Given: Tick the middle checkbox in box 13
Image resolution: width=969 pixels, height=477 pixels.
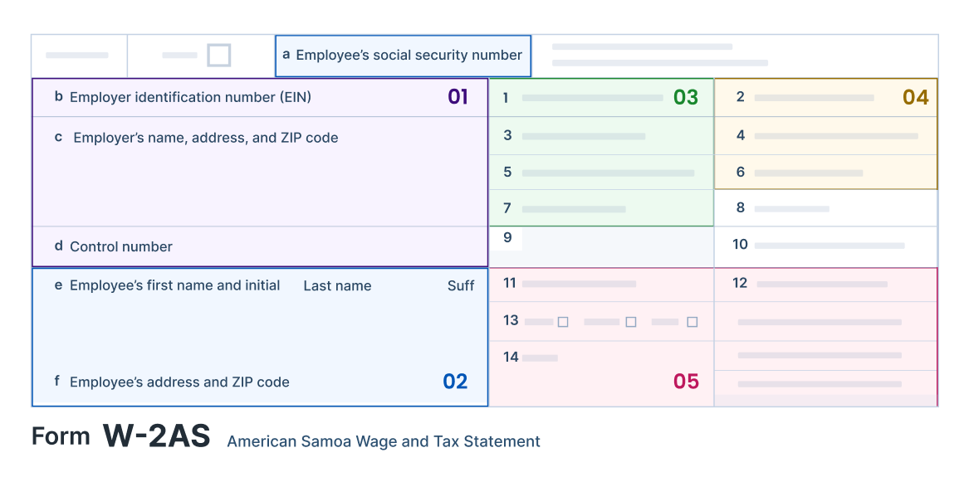Looking at the screenshot, I should click(631, 322).
